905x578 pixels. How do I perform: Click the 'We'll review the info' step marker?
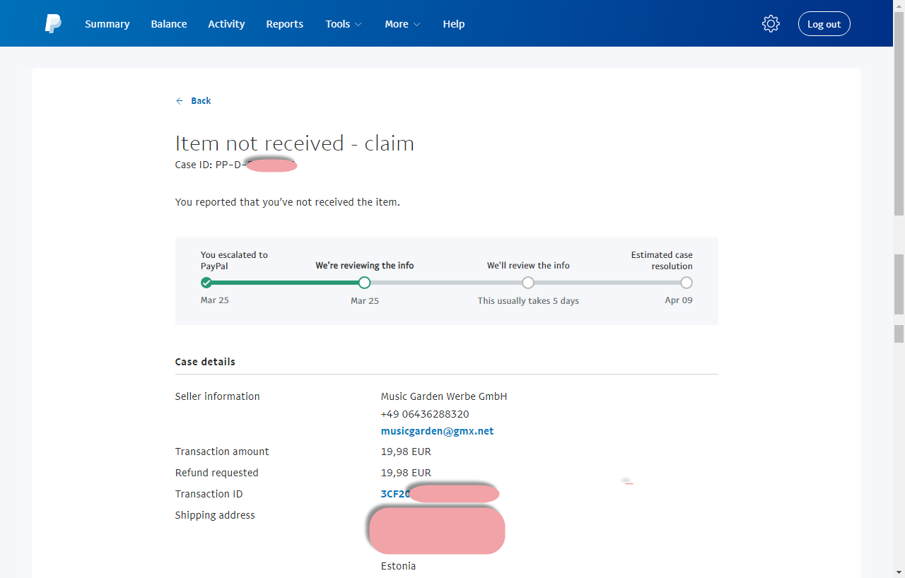[528, 283]
